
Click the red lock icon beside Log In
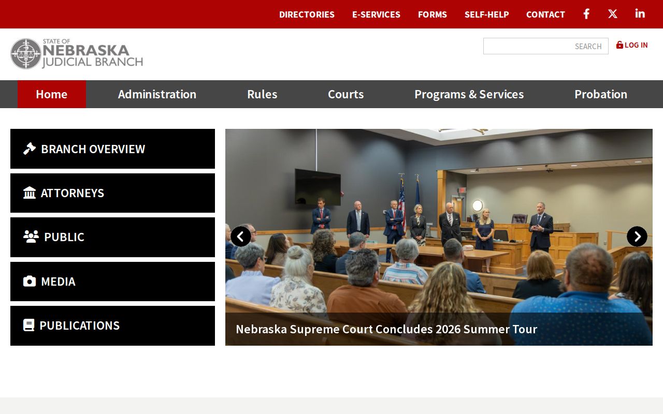(619, 45)
